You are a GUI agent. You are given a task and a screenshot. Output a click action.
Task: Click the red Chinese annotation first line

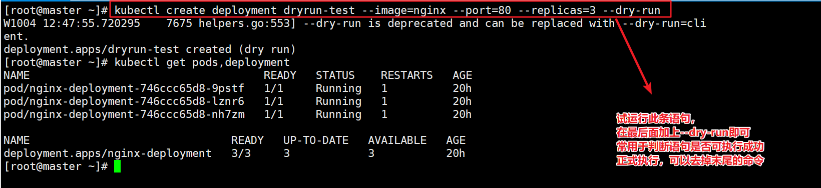click(656, 118)
